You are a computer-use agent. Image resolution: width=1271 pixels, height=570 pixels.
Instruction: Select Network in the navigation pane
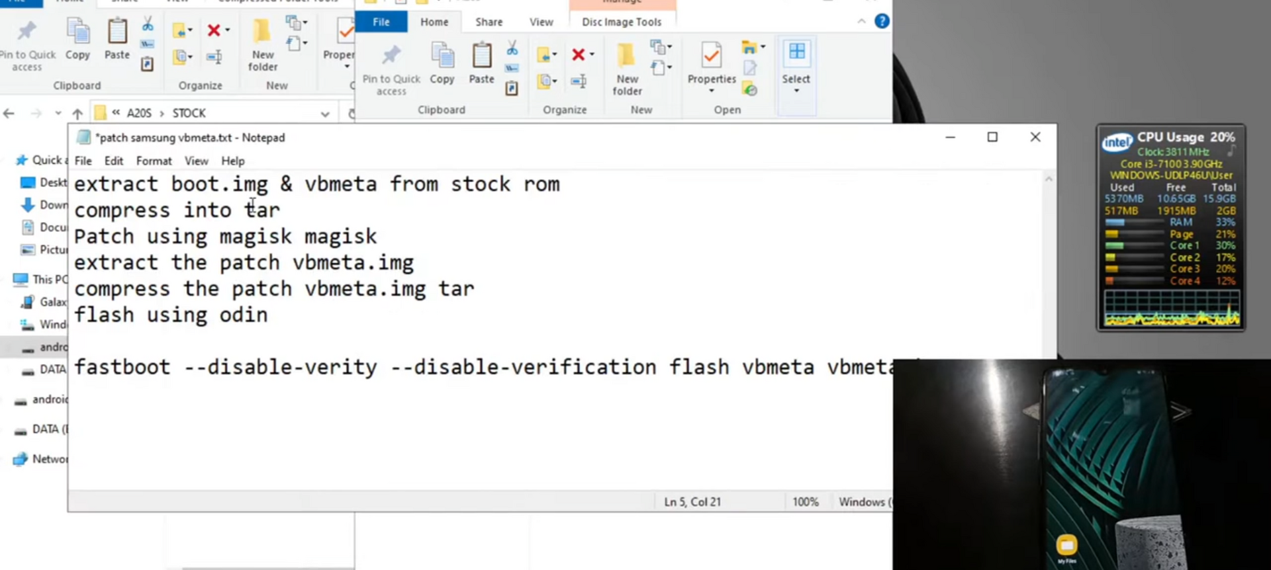point(40,459)
